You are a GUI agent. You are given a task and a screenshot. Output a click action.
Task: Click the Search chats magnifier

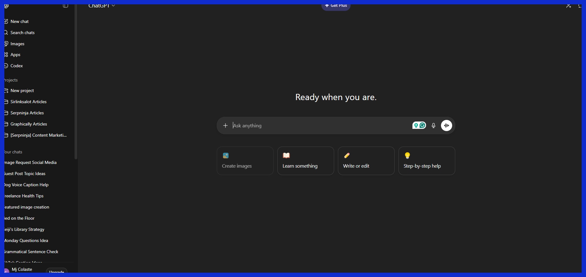[6, 33]
